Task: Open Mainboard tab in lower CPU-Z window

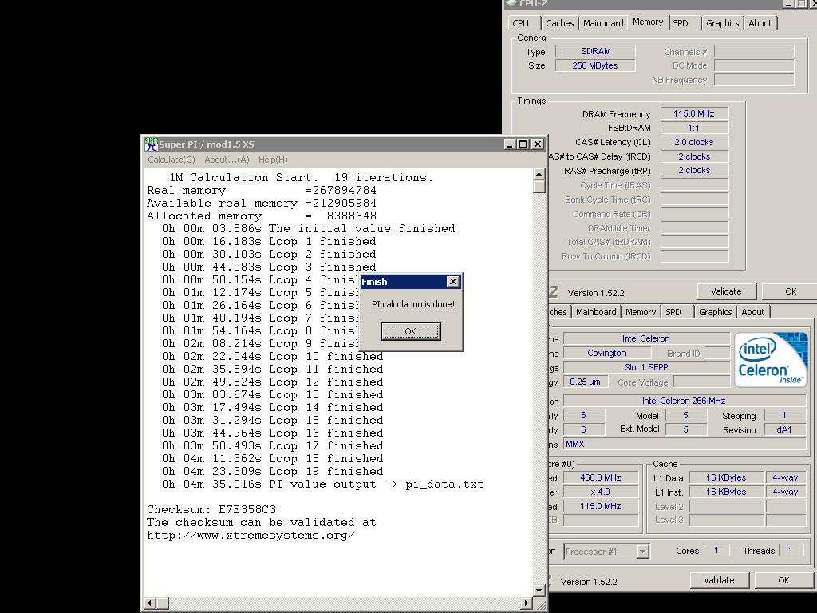Action: 595,312
